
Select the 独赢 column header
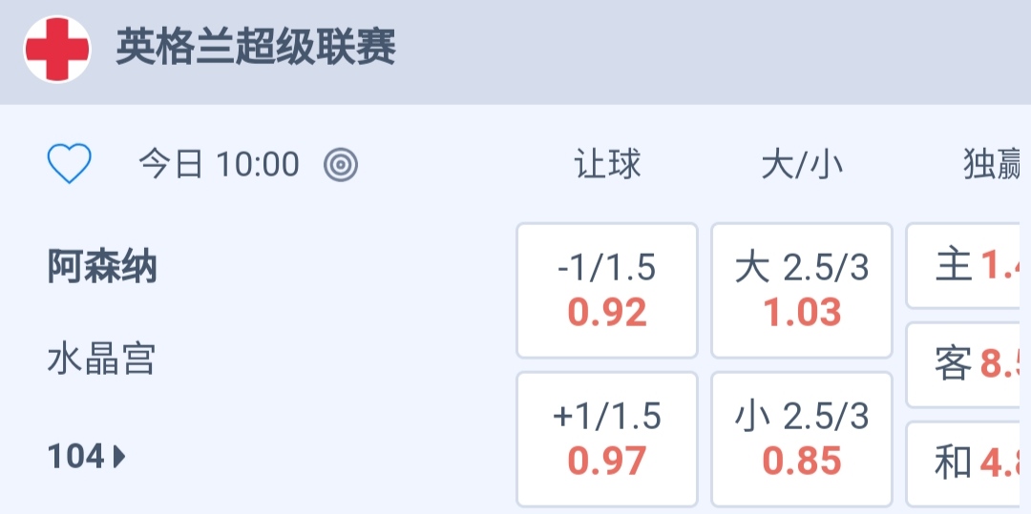993,165
